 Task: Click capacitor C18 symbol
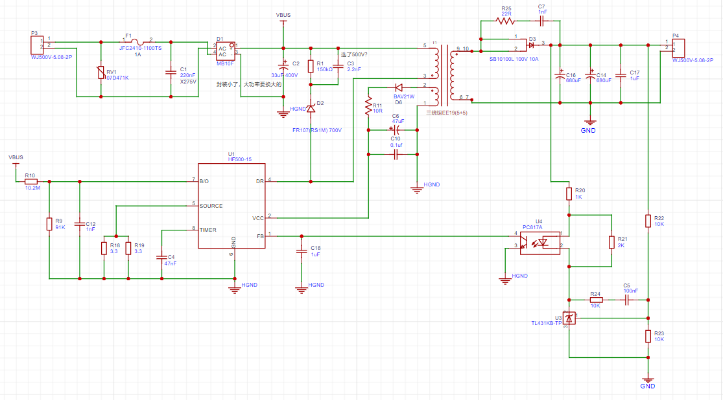(302, 251)
